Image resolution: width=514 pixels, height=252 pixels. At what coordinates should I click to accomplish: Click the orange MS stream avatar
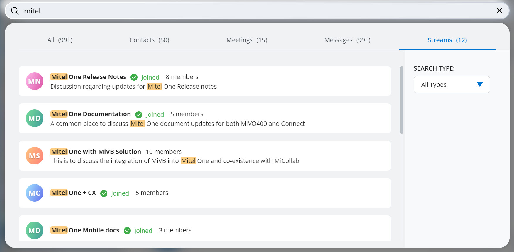[x=35, y=156]
